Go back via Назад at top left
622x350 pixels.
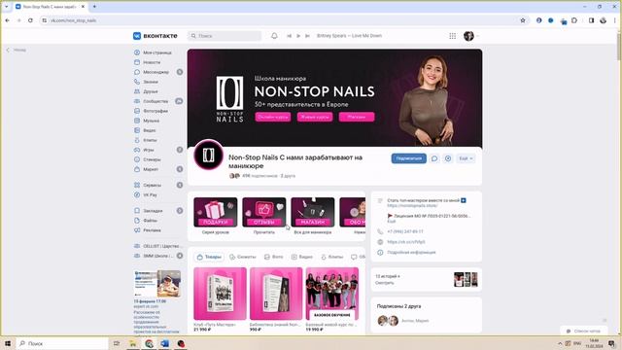[17, 50]
